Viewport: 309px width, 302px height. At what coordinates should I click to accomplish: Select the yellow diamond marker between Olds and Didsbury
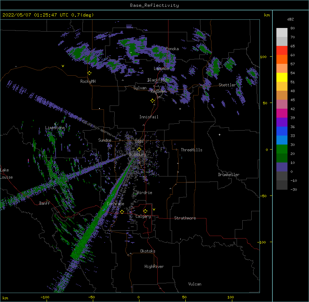pos(139,149)
